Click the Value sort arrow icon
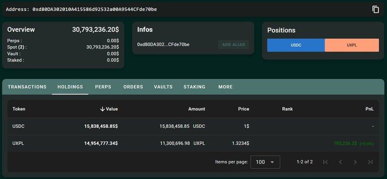Image resolution: width=387 pixels, height=179 pixels. coord(103,109)
